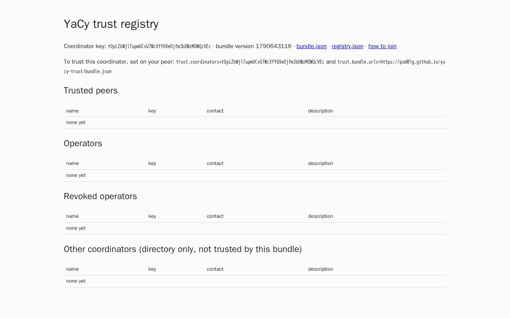Screen dimensions: 510x318
Task: Click the Operators section heading
Action: pyautogui.click(x=83, y=143)
